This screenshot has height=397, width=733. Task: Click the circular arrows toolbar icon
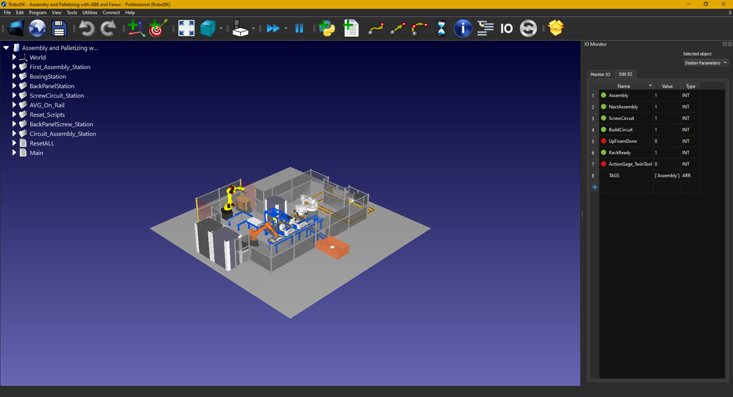528,28
